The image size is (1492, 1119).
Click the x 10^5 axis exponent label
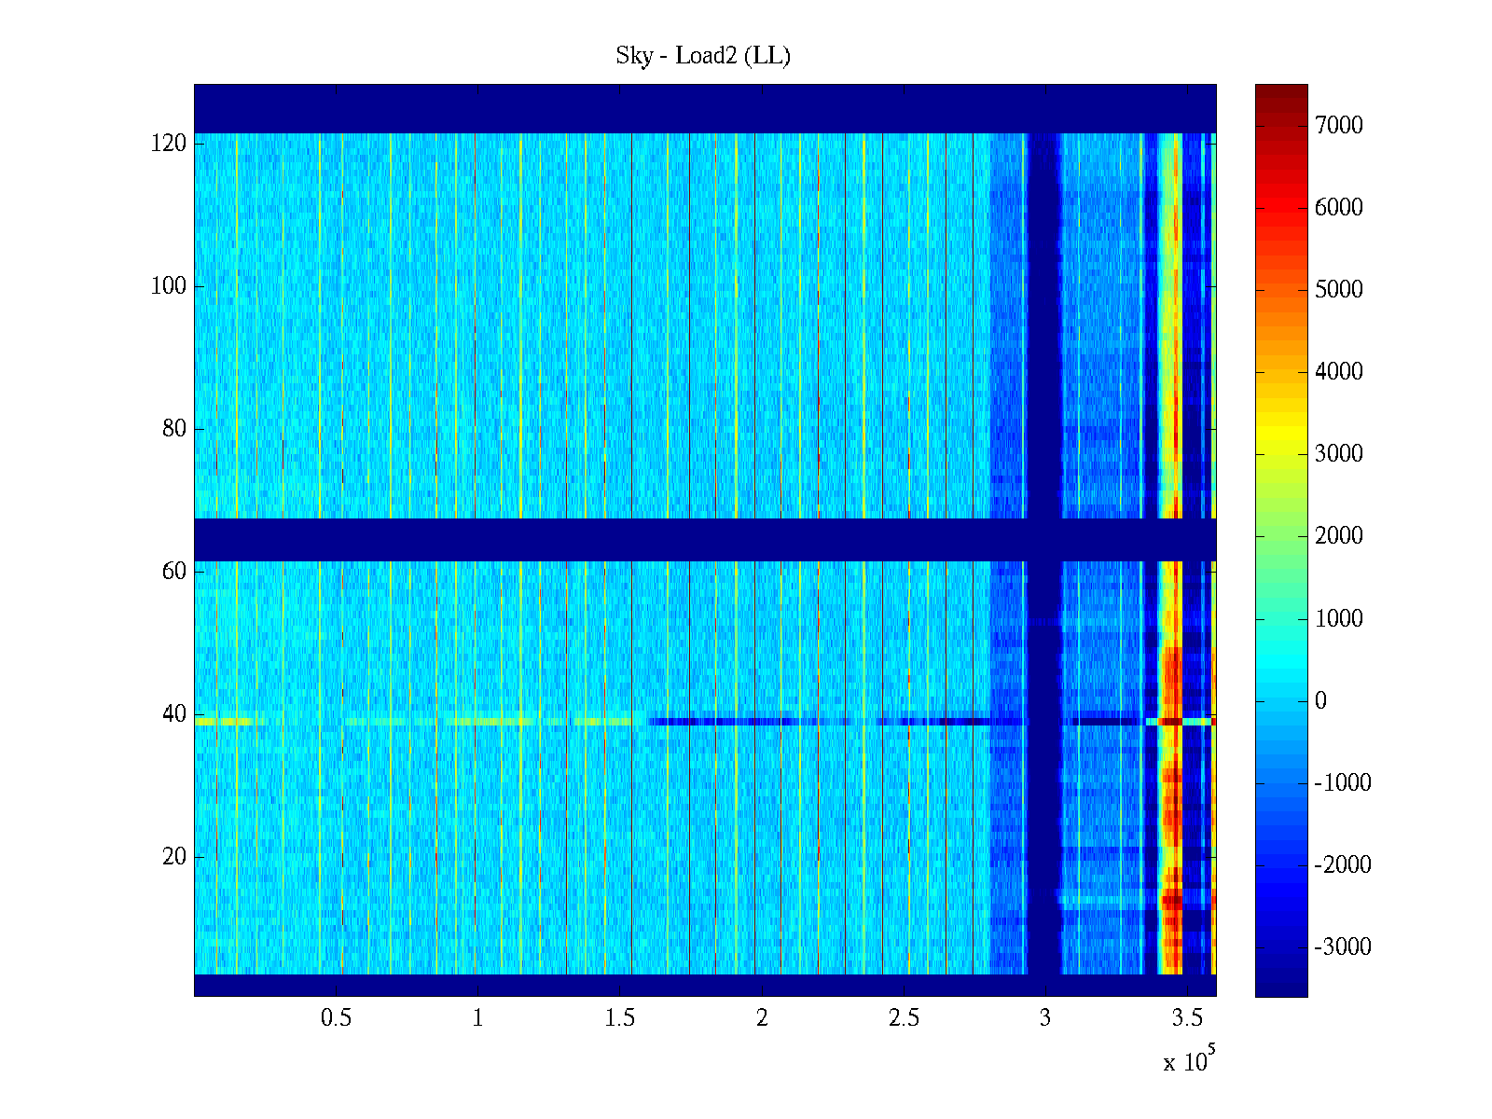tap(1189, 1061)
